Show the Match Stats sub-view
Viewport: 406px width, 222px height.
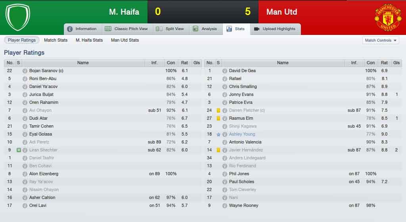tap(56, 40)
